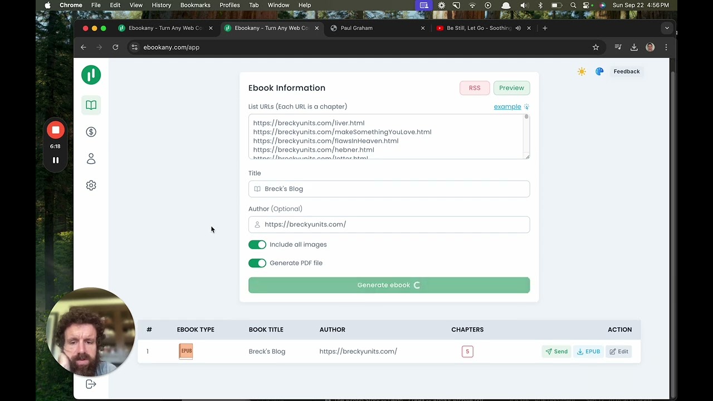Open the user account icon in sidebar
713x401 pixels.
pos(91,159)
